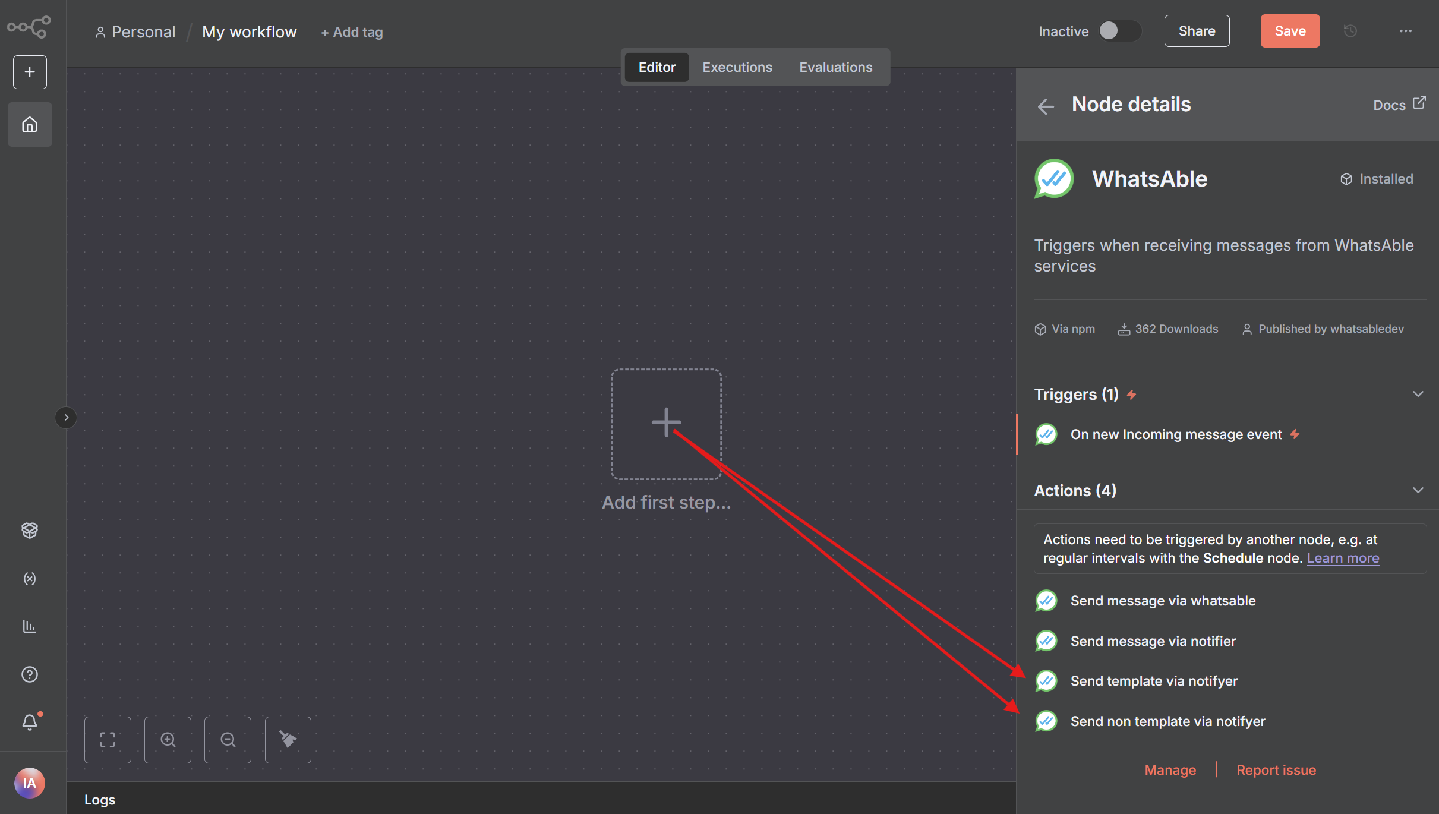1439x814 pixels.
Task: Open workflow history clock icon
Action: [1350, 31]
